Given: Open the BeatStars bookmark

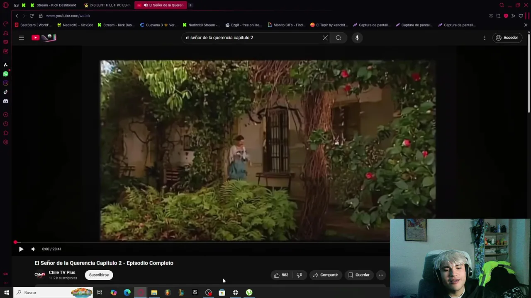Looking at the screenshot, I should pos(33,25).
